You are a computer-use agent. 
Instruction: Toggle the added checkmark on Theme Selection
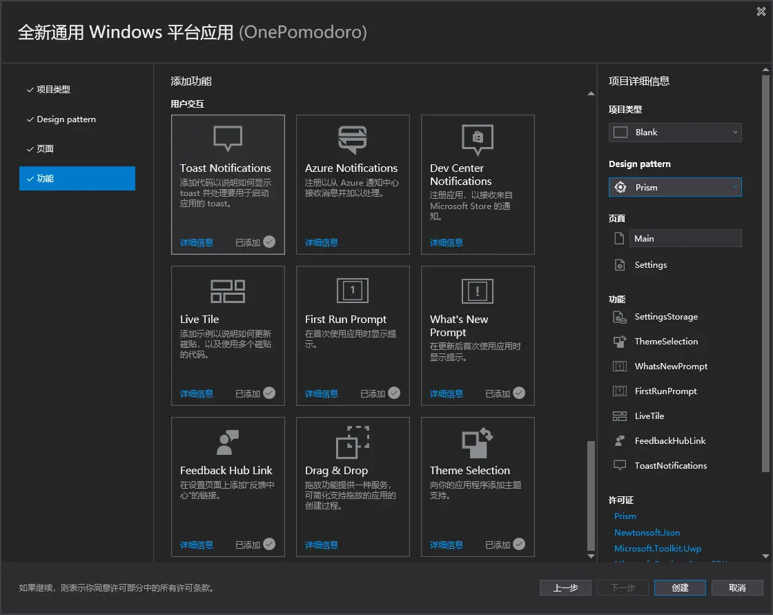coord(519,544)
